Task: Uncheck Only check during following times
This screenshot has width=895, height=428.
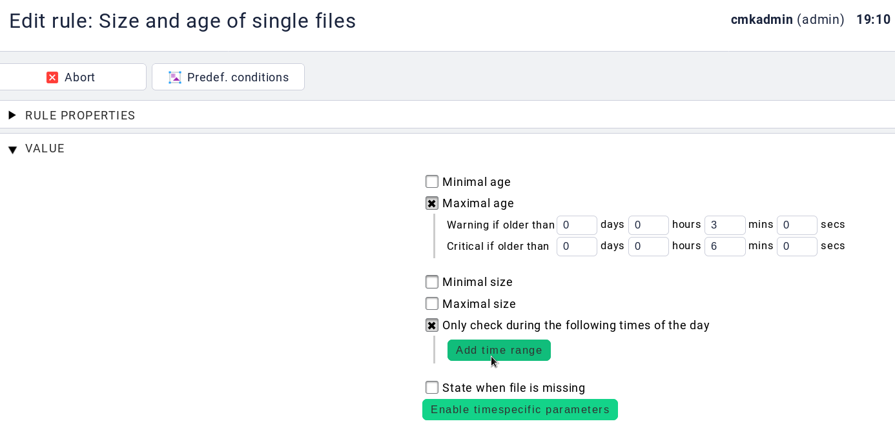Action: pyautogui.click(x=432, y=325)
